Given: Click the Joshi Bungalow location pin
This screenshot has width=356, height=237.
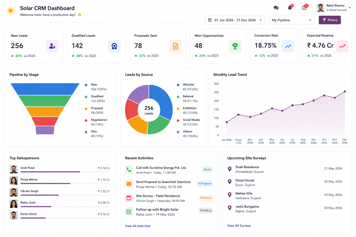Looking at the screenshot, I should [x=229, y=208].
